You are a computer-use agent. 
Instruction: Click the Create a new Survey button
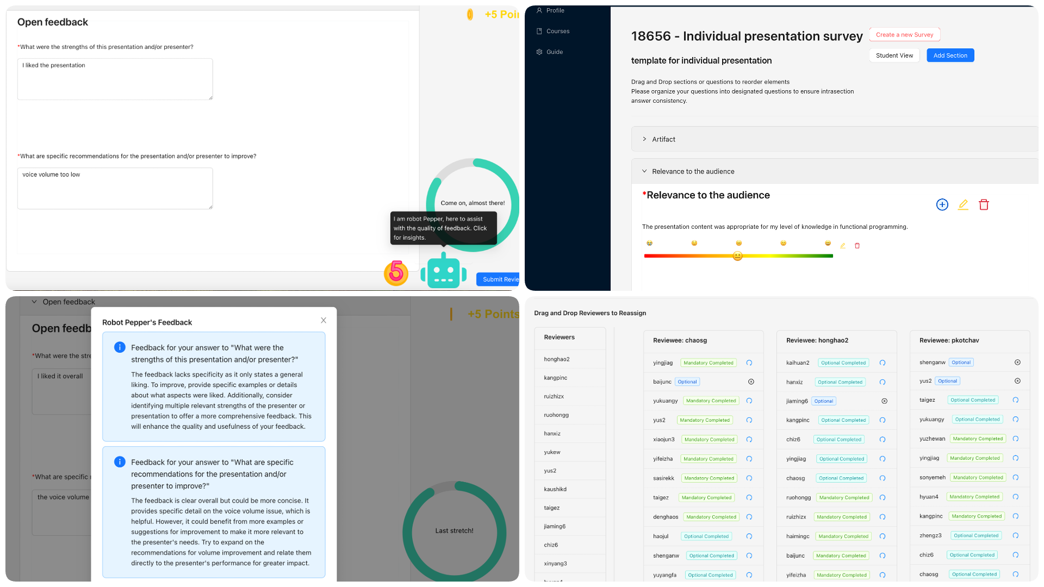click(x=904, y=35)
